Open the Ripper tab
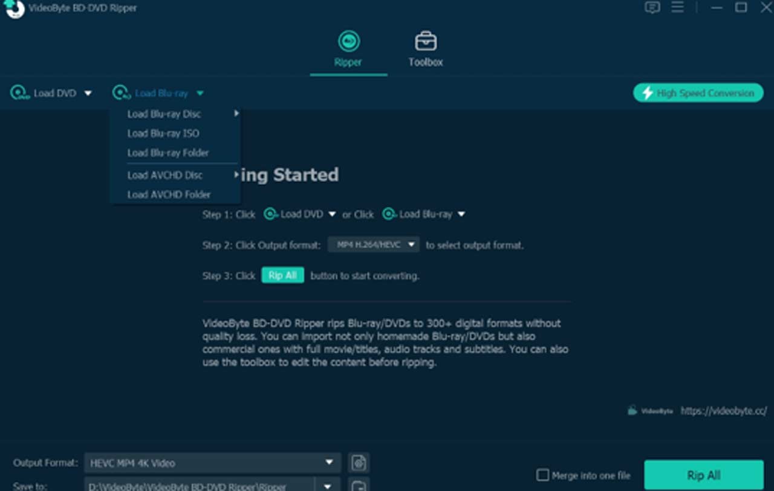 (x=348, y=50)
